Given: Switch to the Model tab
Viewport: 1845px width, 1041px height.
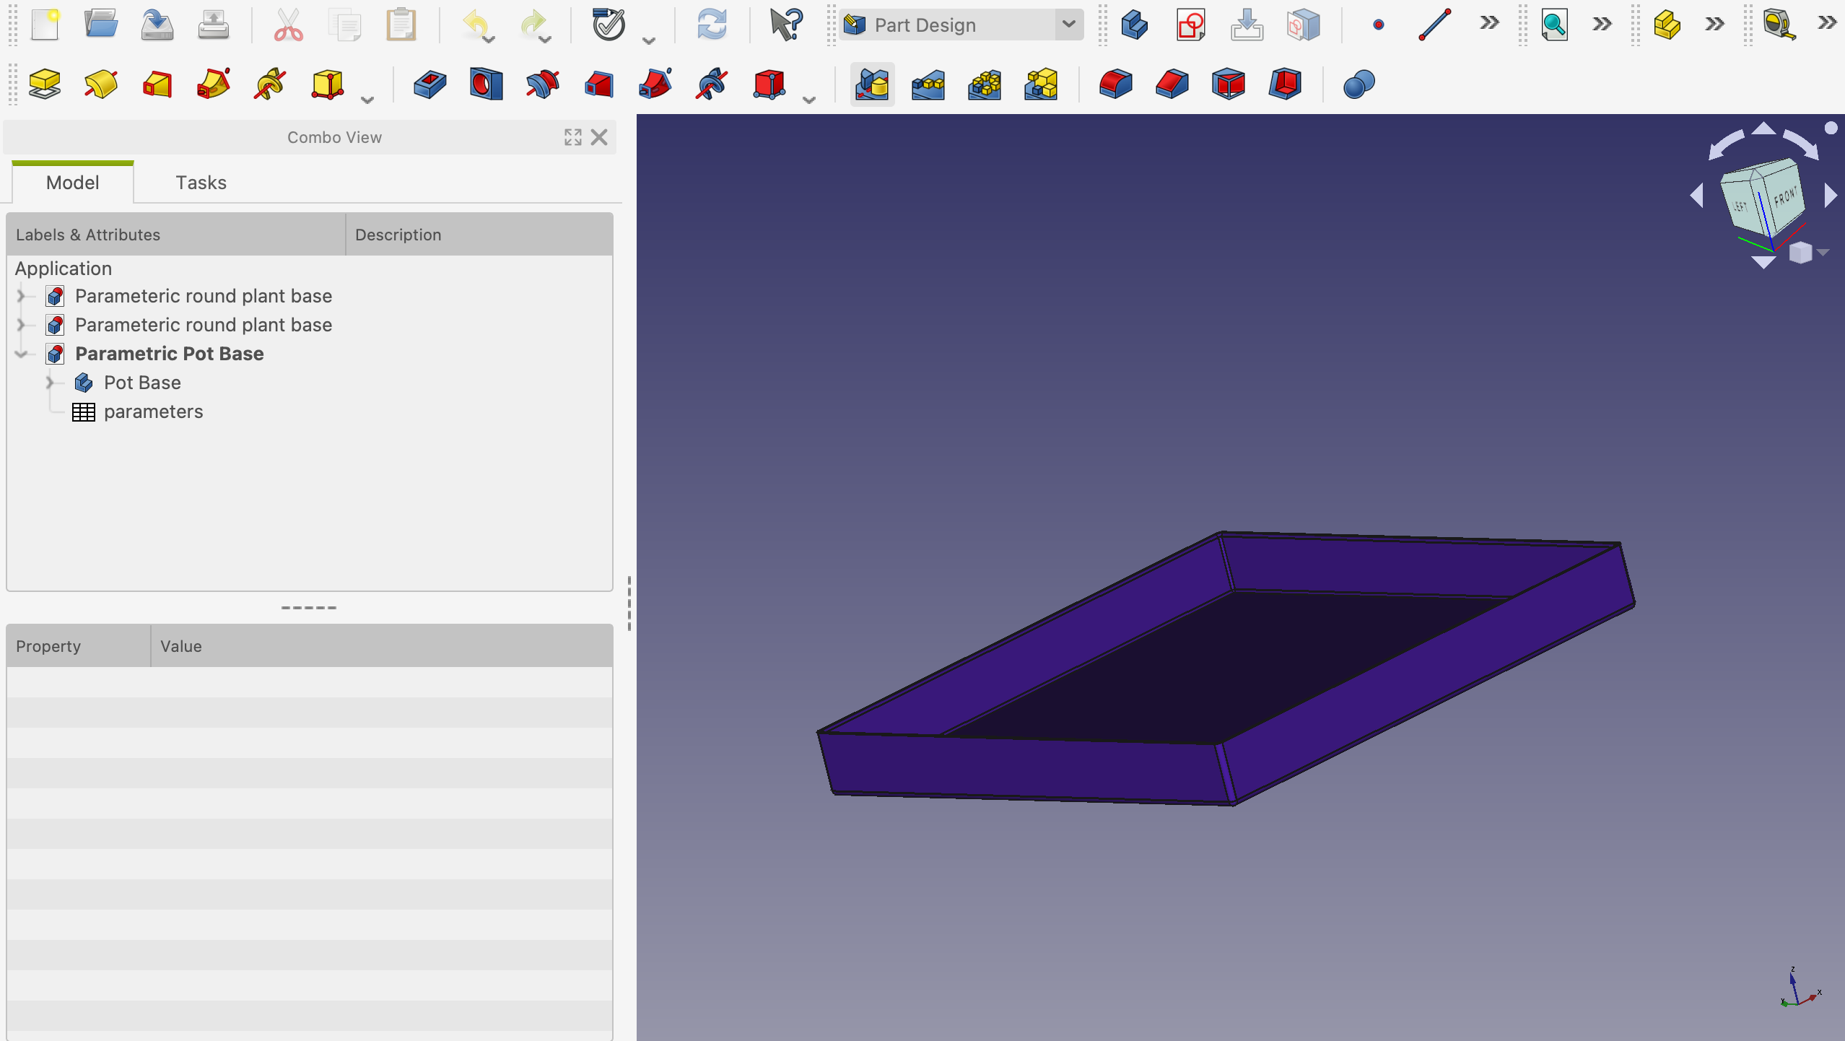Looking at the screenshot, I should click(x=72, y=183).
